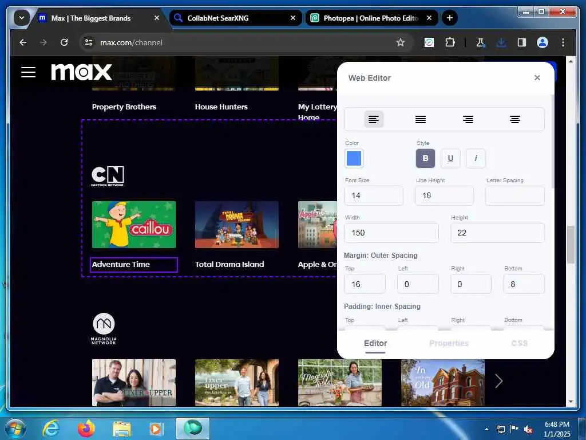Open a new browser tab
This screenshot has width=586, height=440.
coord(450,18)
